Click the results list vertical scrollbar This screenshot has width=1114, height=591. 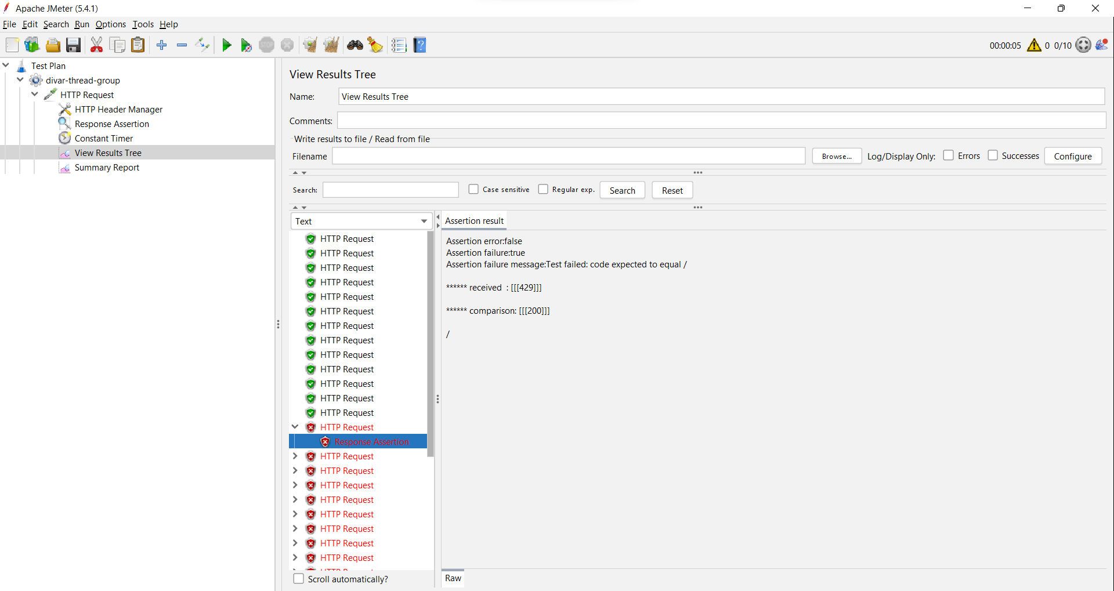pos(431,343)
